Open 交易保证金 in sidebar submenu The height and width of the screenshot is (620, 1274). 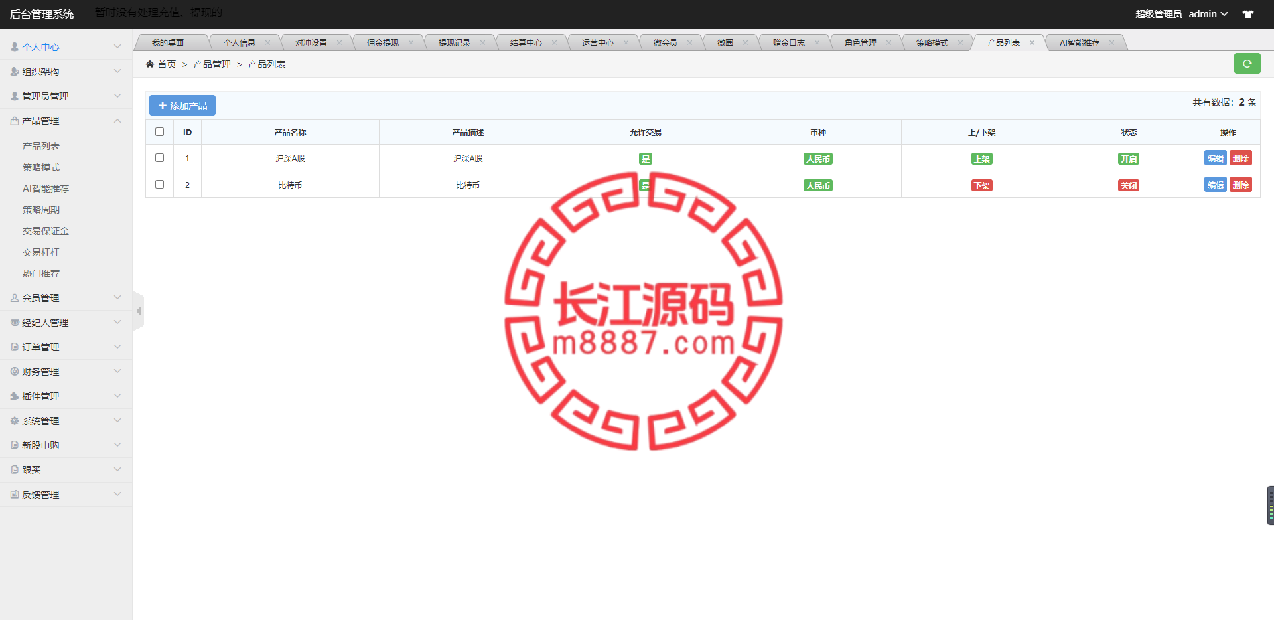[x=46, y=231]
